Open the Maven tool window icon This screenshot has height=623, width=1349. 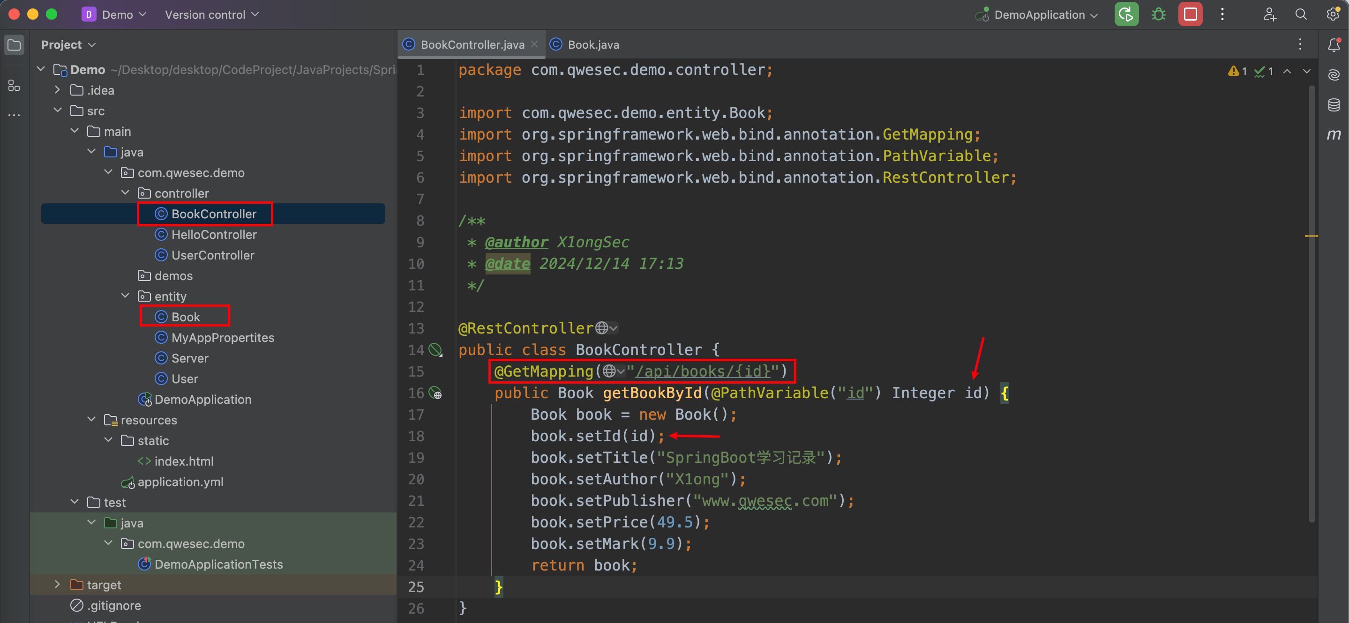[x=1334, y=134]
